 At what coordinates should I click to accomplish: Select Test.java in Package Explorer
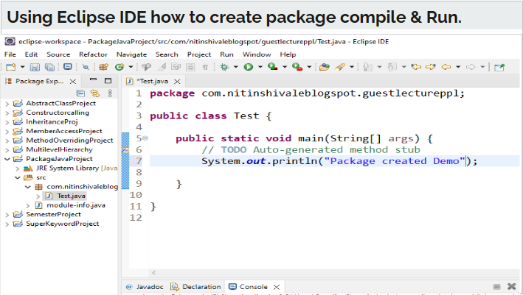coord(71,196)
